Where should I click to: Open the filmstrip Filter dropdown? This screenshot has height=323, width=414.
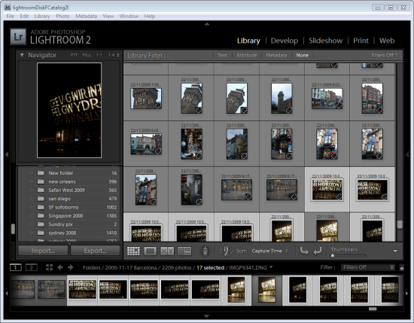point(368,267)
